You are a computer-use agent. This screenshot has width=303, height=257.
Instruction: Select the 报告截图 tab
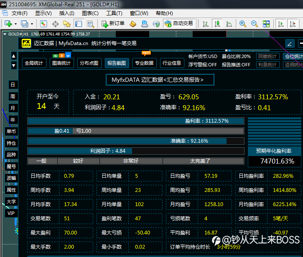point(117,63)
